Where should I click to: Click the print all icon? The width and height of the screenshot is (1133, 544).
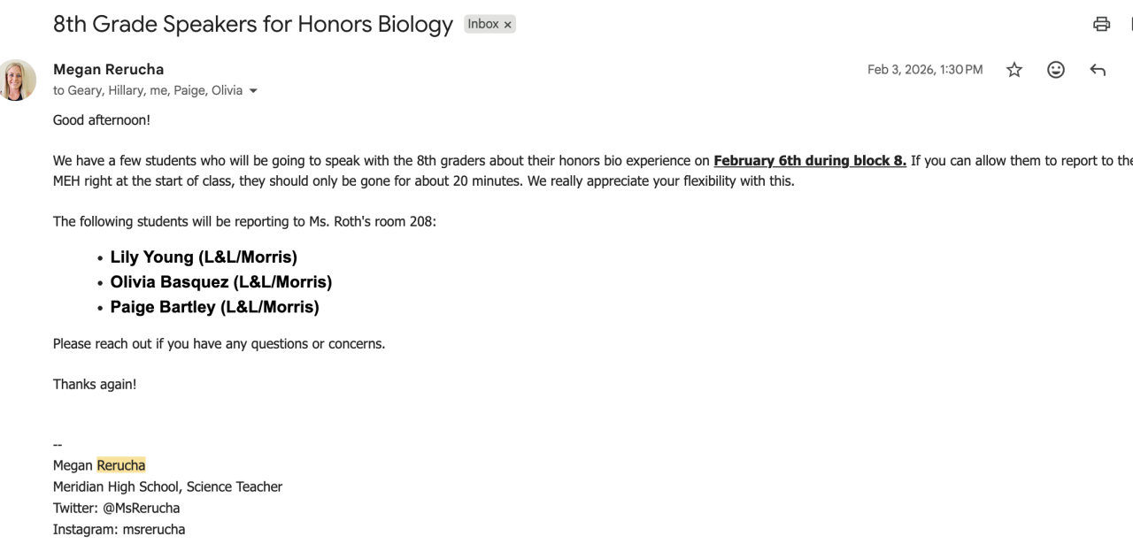pyautogui.click(x=1101, y=25)
